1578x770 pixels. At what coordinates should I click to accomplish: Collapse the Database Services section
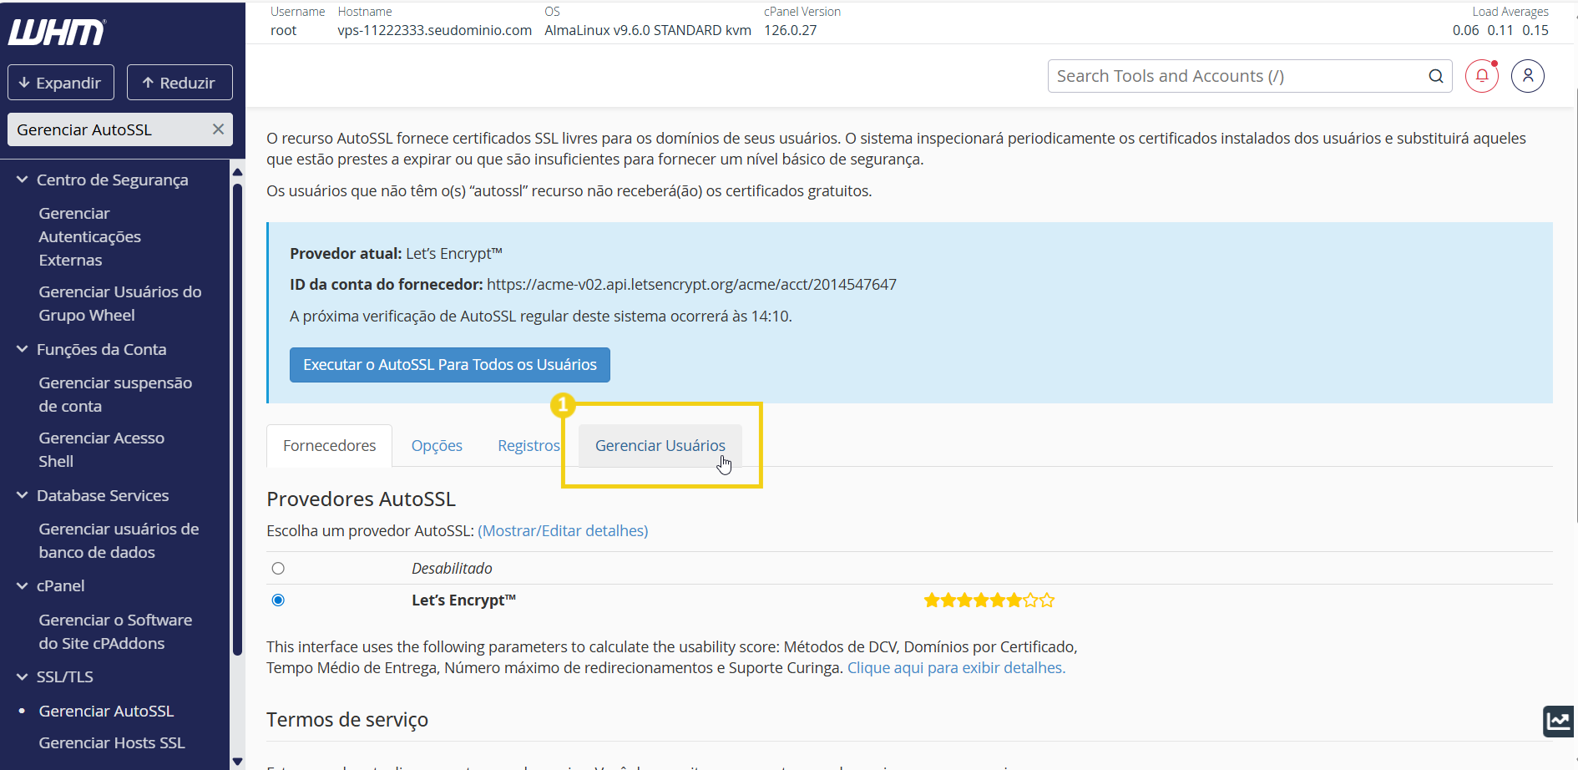click(23, 495)
